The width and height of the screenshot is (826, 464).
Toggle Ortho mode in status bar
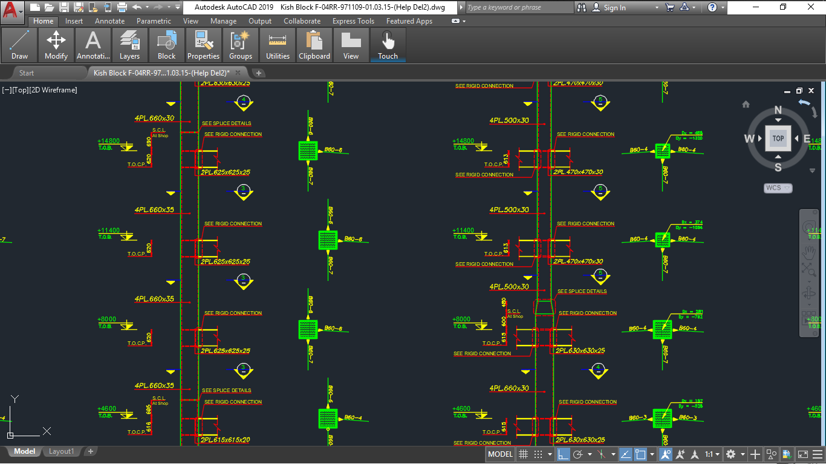(563, 454)
